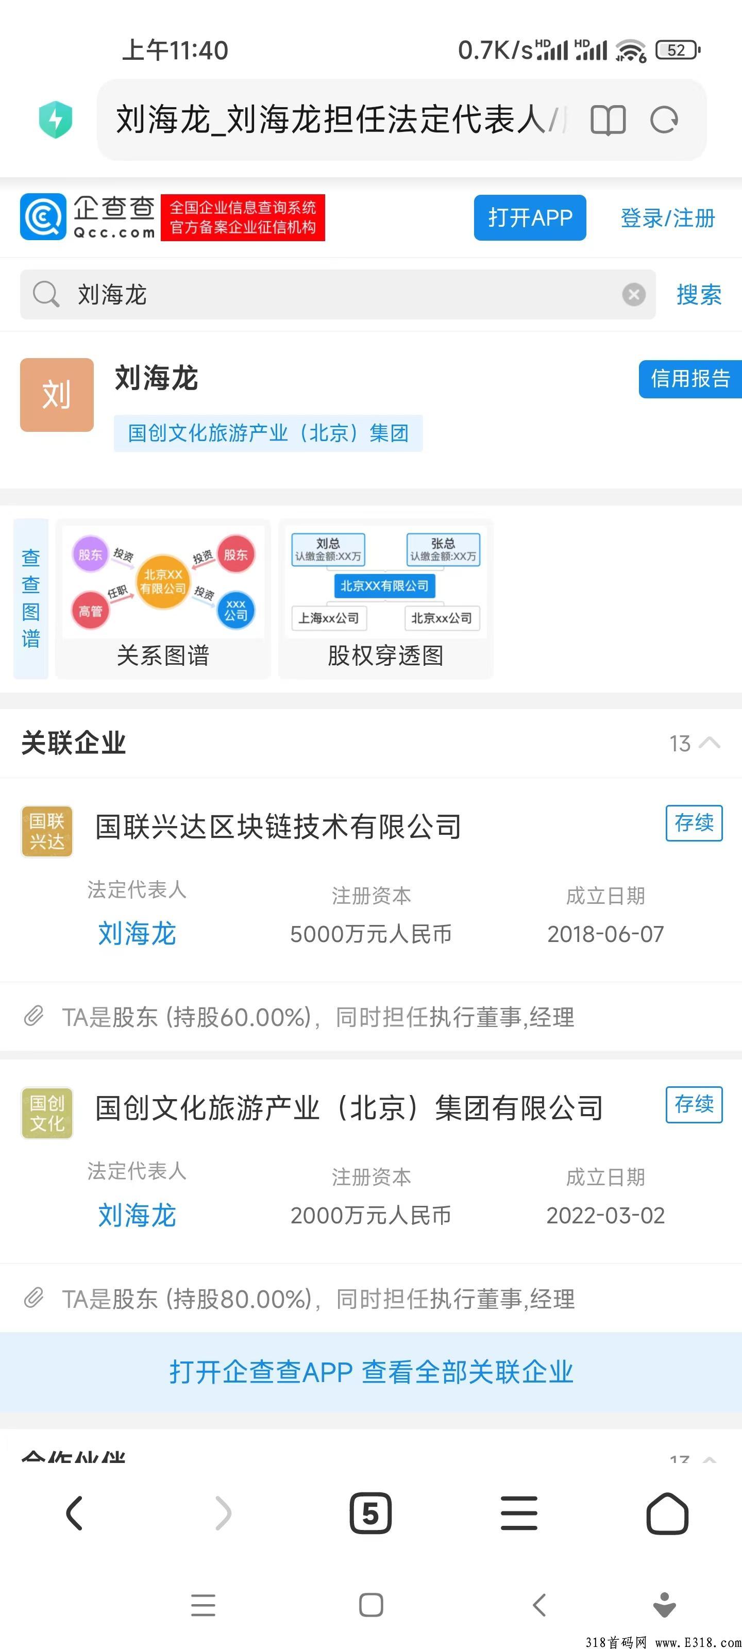742x1649 pixels.
Task: Tap the search magnifier icon
Action: [46, 294]
